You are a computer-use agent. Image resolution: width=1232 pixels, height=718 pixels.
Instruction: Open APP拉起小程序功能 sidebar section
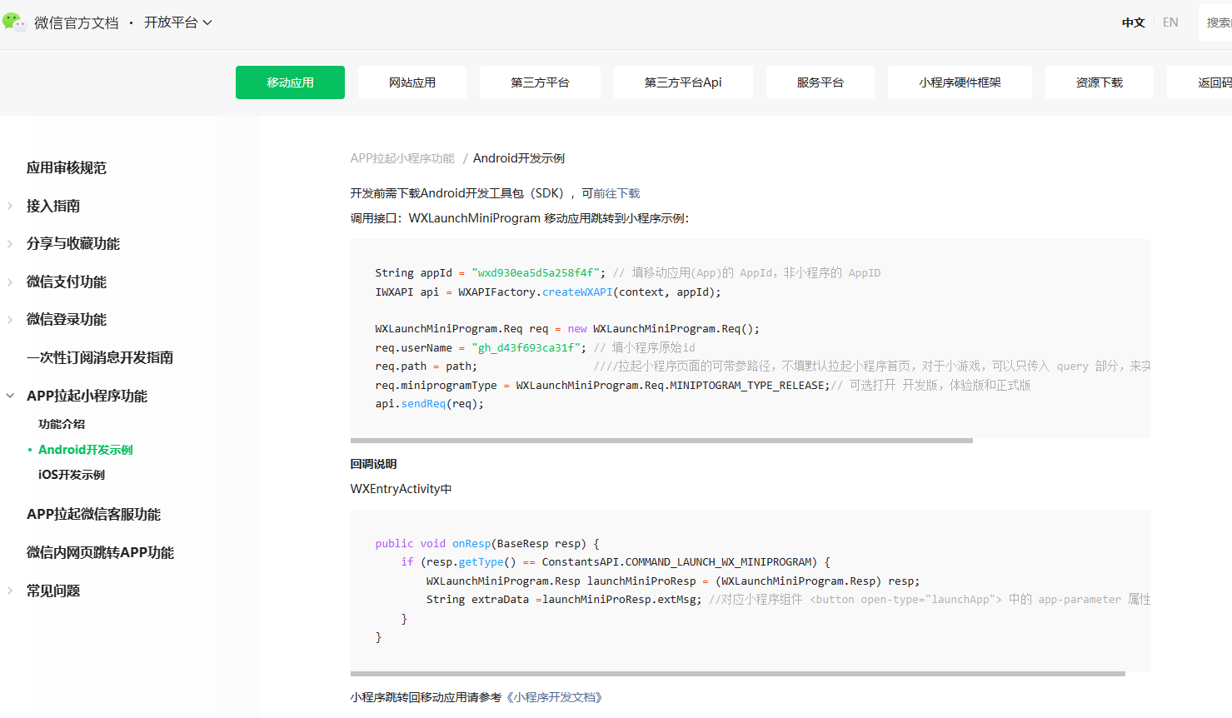tap(87, 396)
